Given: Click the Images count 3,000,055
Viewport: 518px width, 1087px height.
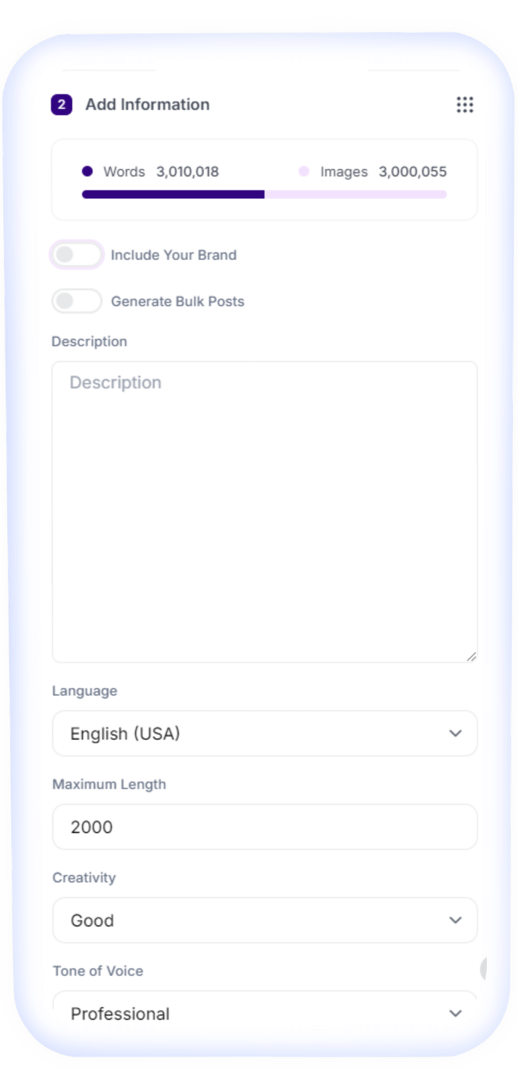Looking at the screenshot, I should click(x=413, y=172).
